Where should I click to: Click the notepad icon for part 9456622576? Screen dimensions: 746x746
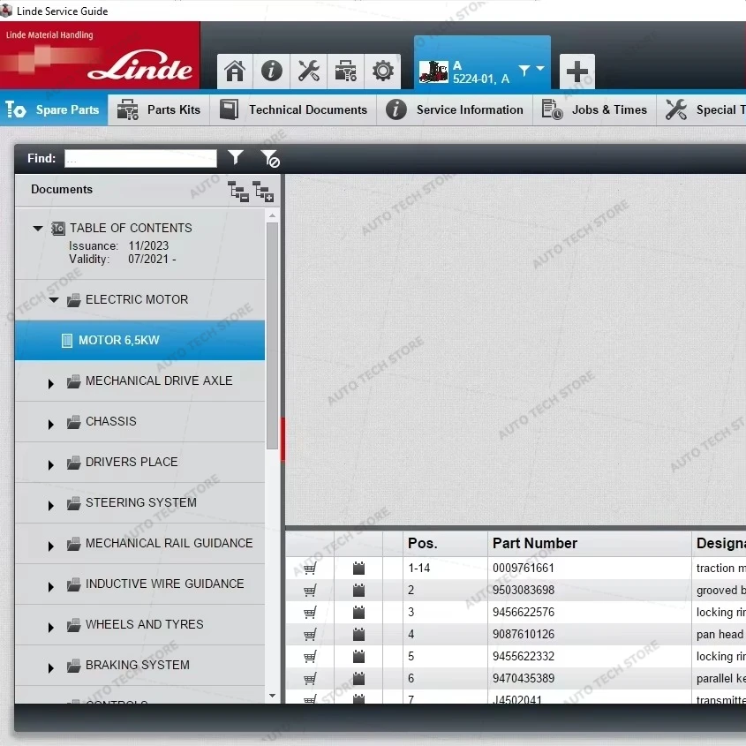click(x=358, y=613)
